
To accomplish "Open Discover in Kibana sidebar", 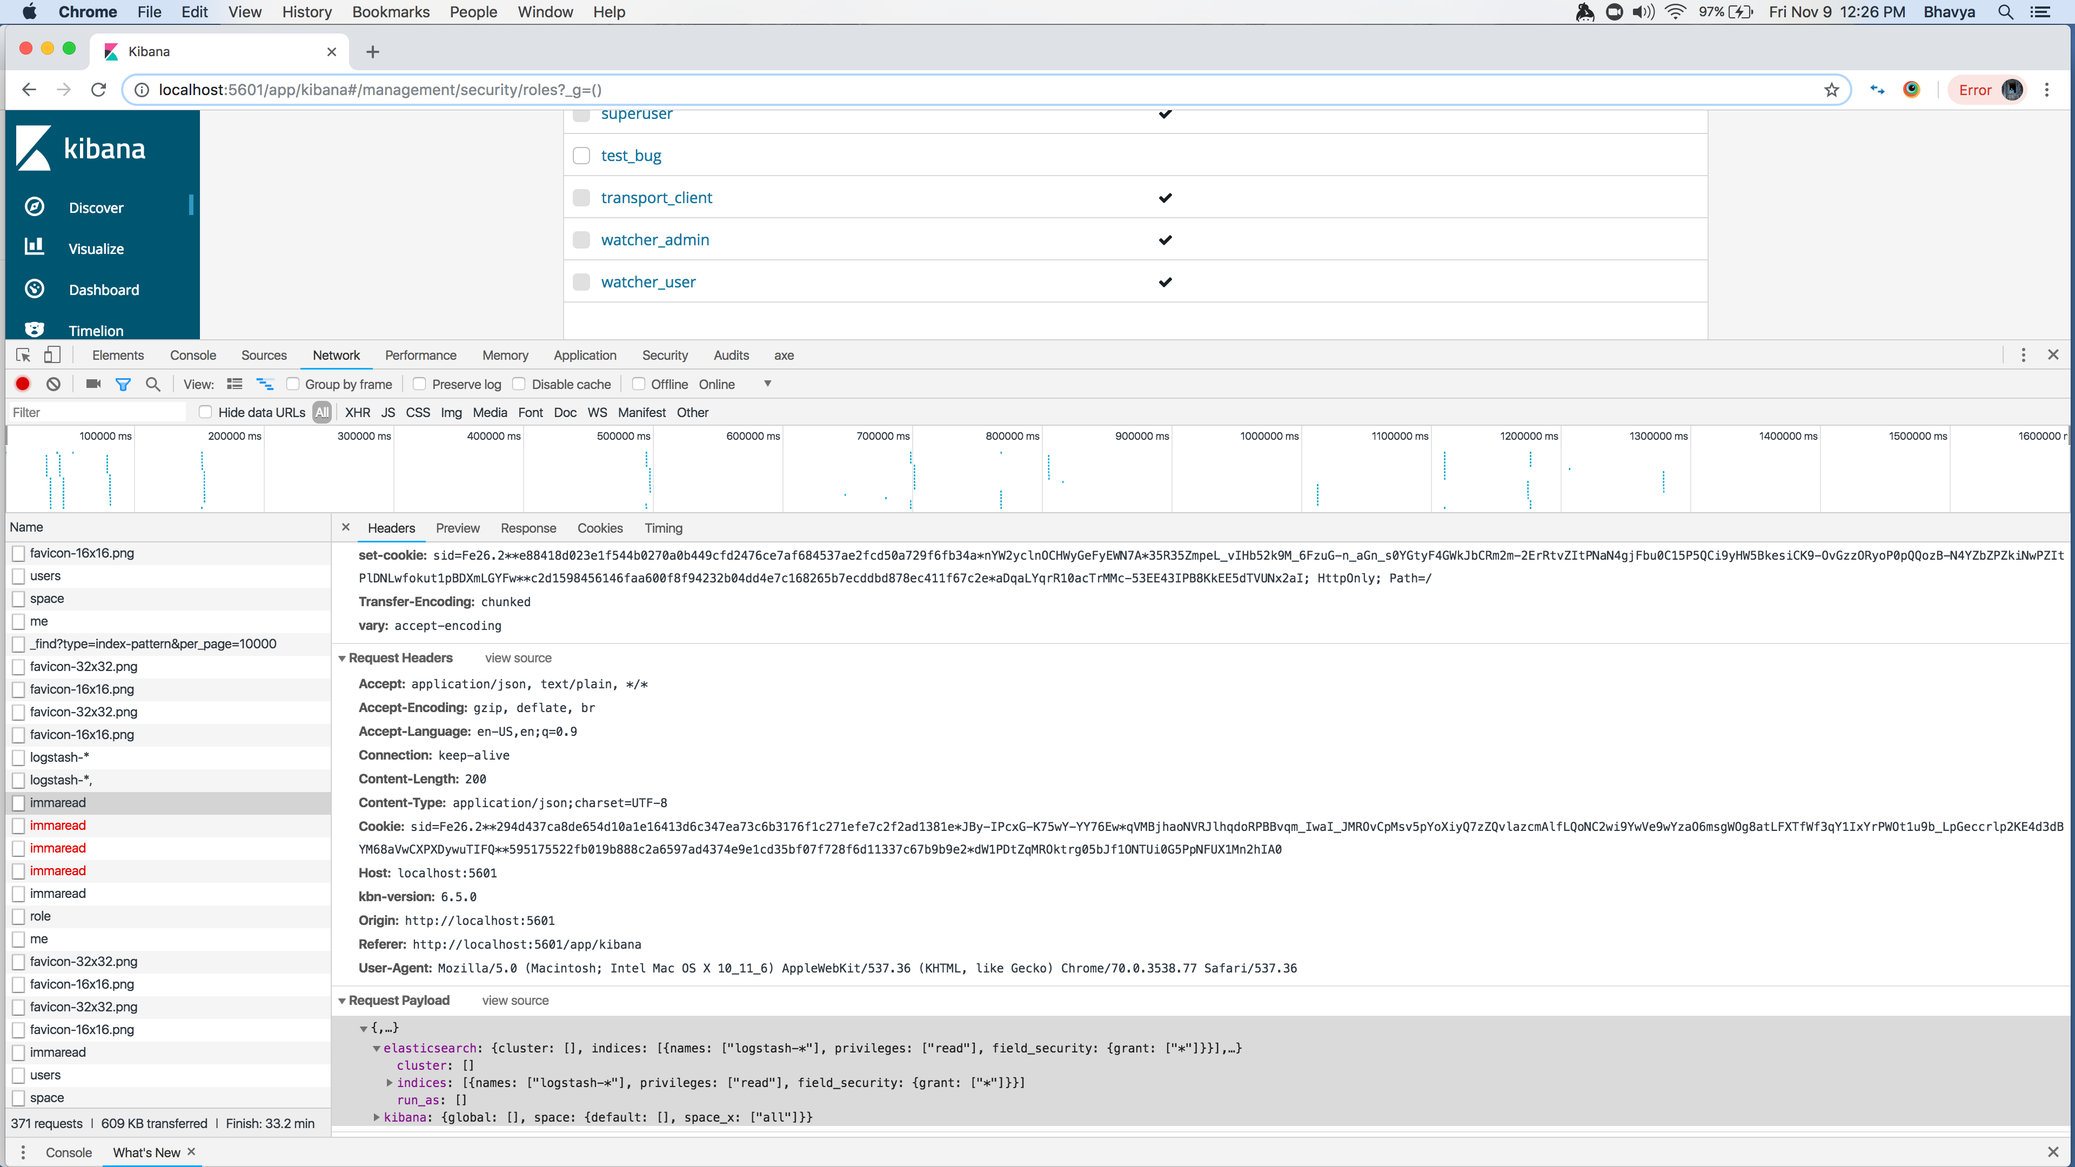I will pyautogui.click(x=96, y=208).
